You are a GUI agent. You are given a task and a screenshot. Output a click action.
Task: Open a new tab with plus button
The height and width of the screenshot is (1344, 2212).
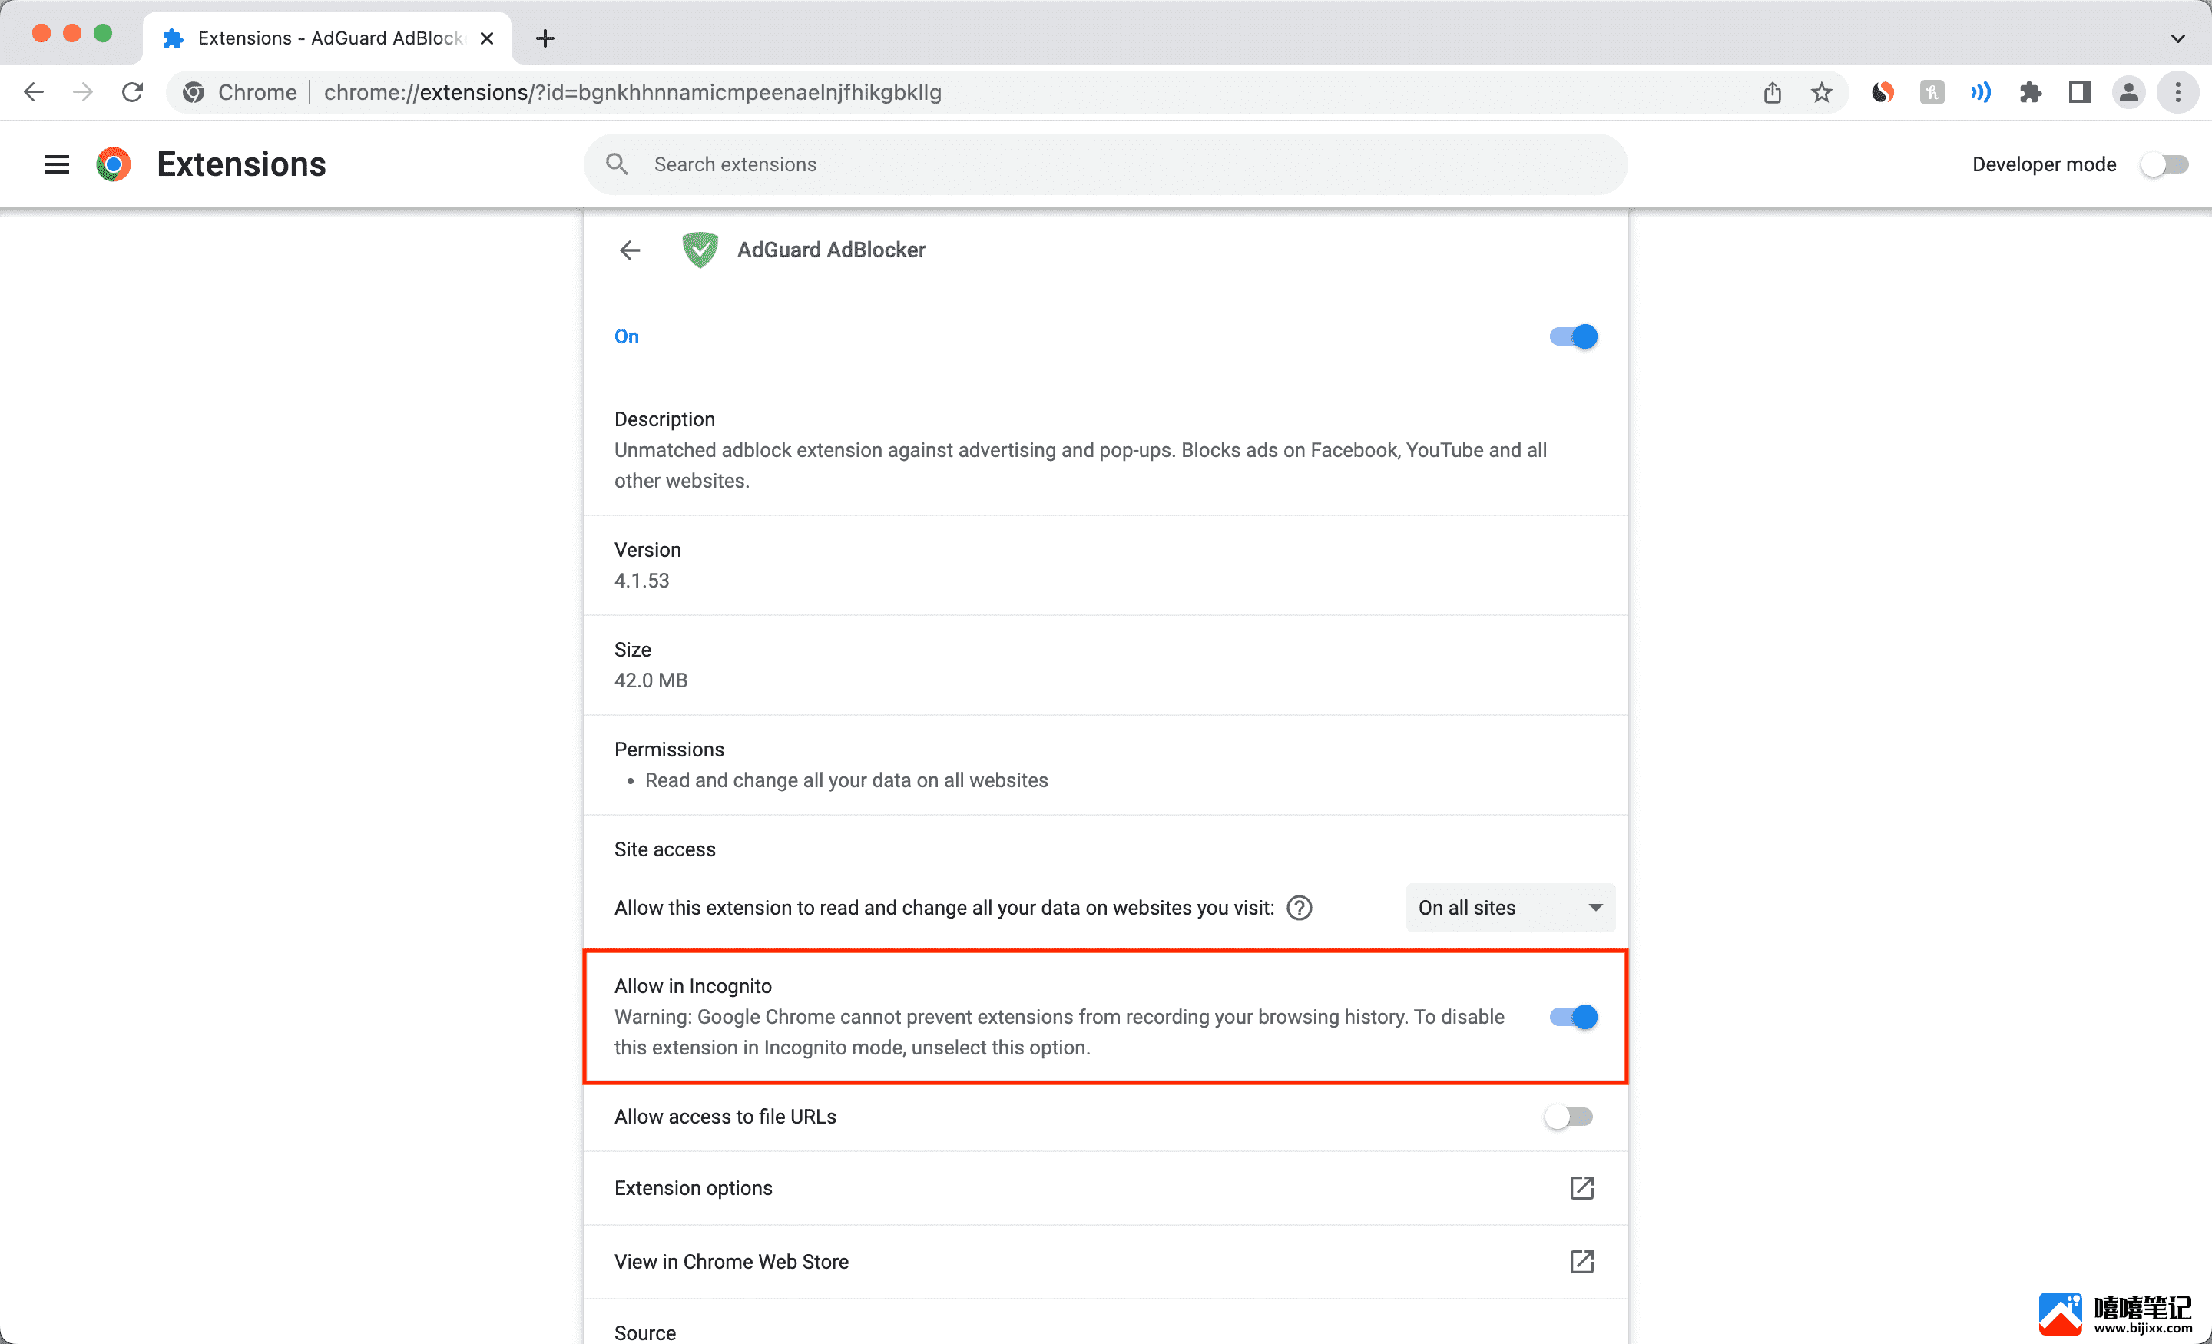tap(545, 38)
